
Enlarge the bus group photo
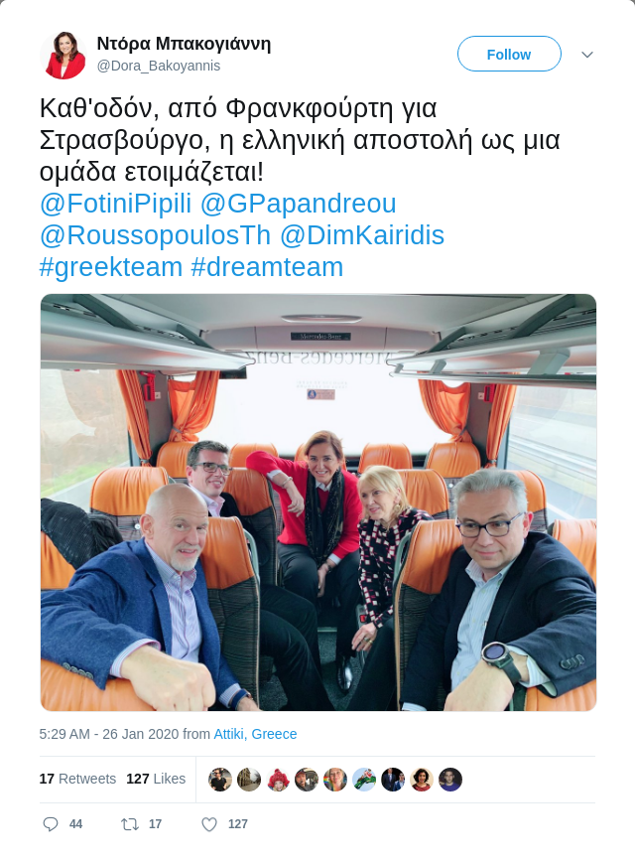point(318,502)
